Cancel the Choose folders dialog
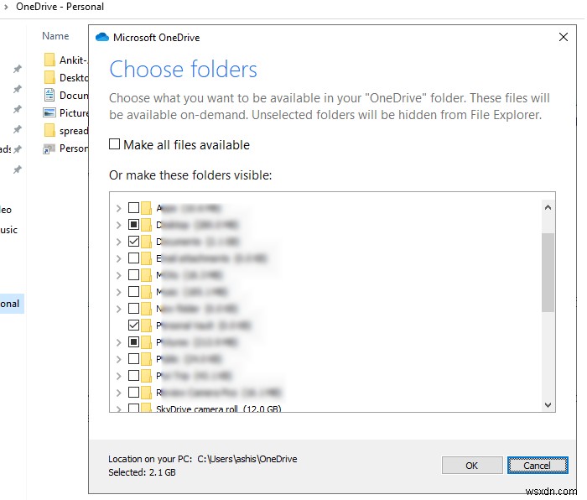The image size is (587, 500). (x=538, y=465)
